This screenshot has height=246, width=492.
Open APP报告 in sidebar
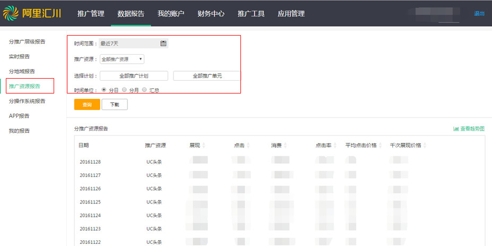[x=19, y=116]
